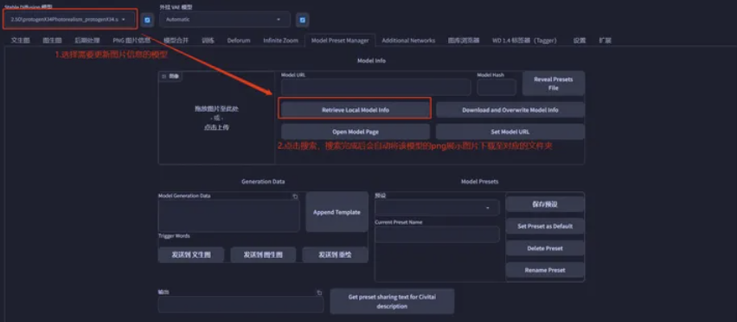Image resolution: width=737 pixels, height=322 pixels.
Task: Copy the Model Generation Data text
Action: [295, 196]
